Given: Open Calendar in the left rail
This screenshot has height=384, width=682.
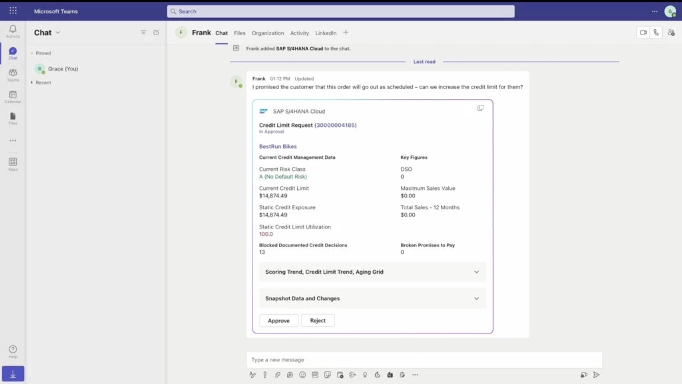Looking at the screenshot, I should pyautogui.click(x=13, y=97).
